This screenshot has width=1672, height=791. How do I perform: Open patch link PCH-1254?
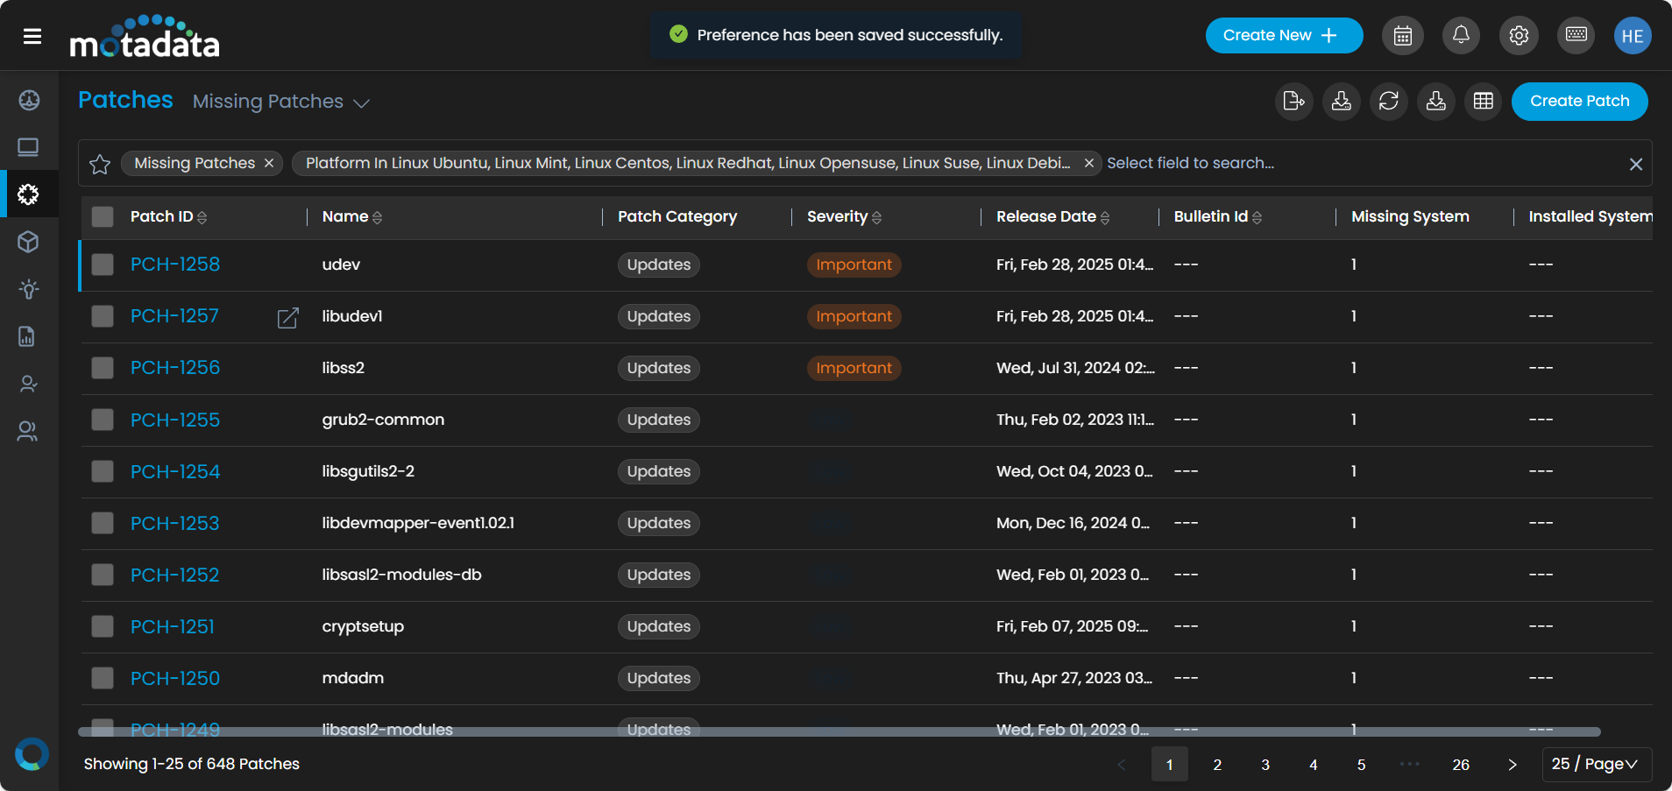[x=175, y=471]
